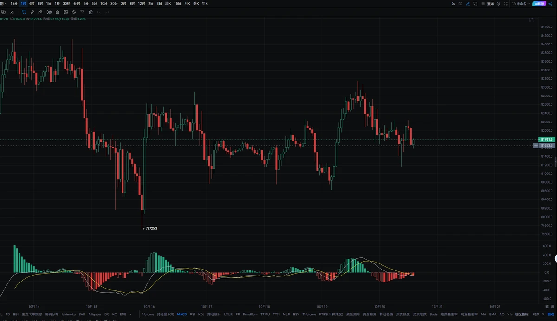The height and width of the screenshot is (321, 557).
Task: Select the blue highlighted drawing tool icon
Action: [24, 12]
